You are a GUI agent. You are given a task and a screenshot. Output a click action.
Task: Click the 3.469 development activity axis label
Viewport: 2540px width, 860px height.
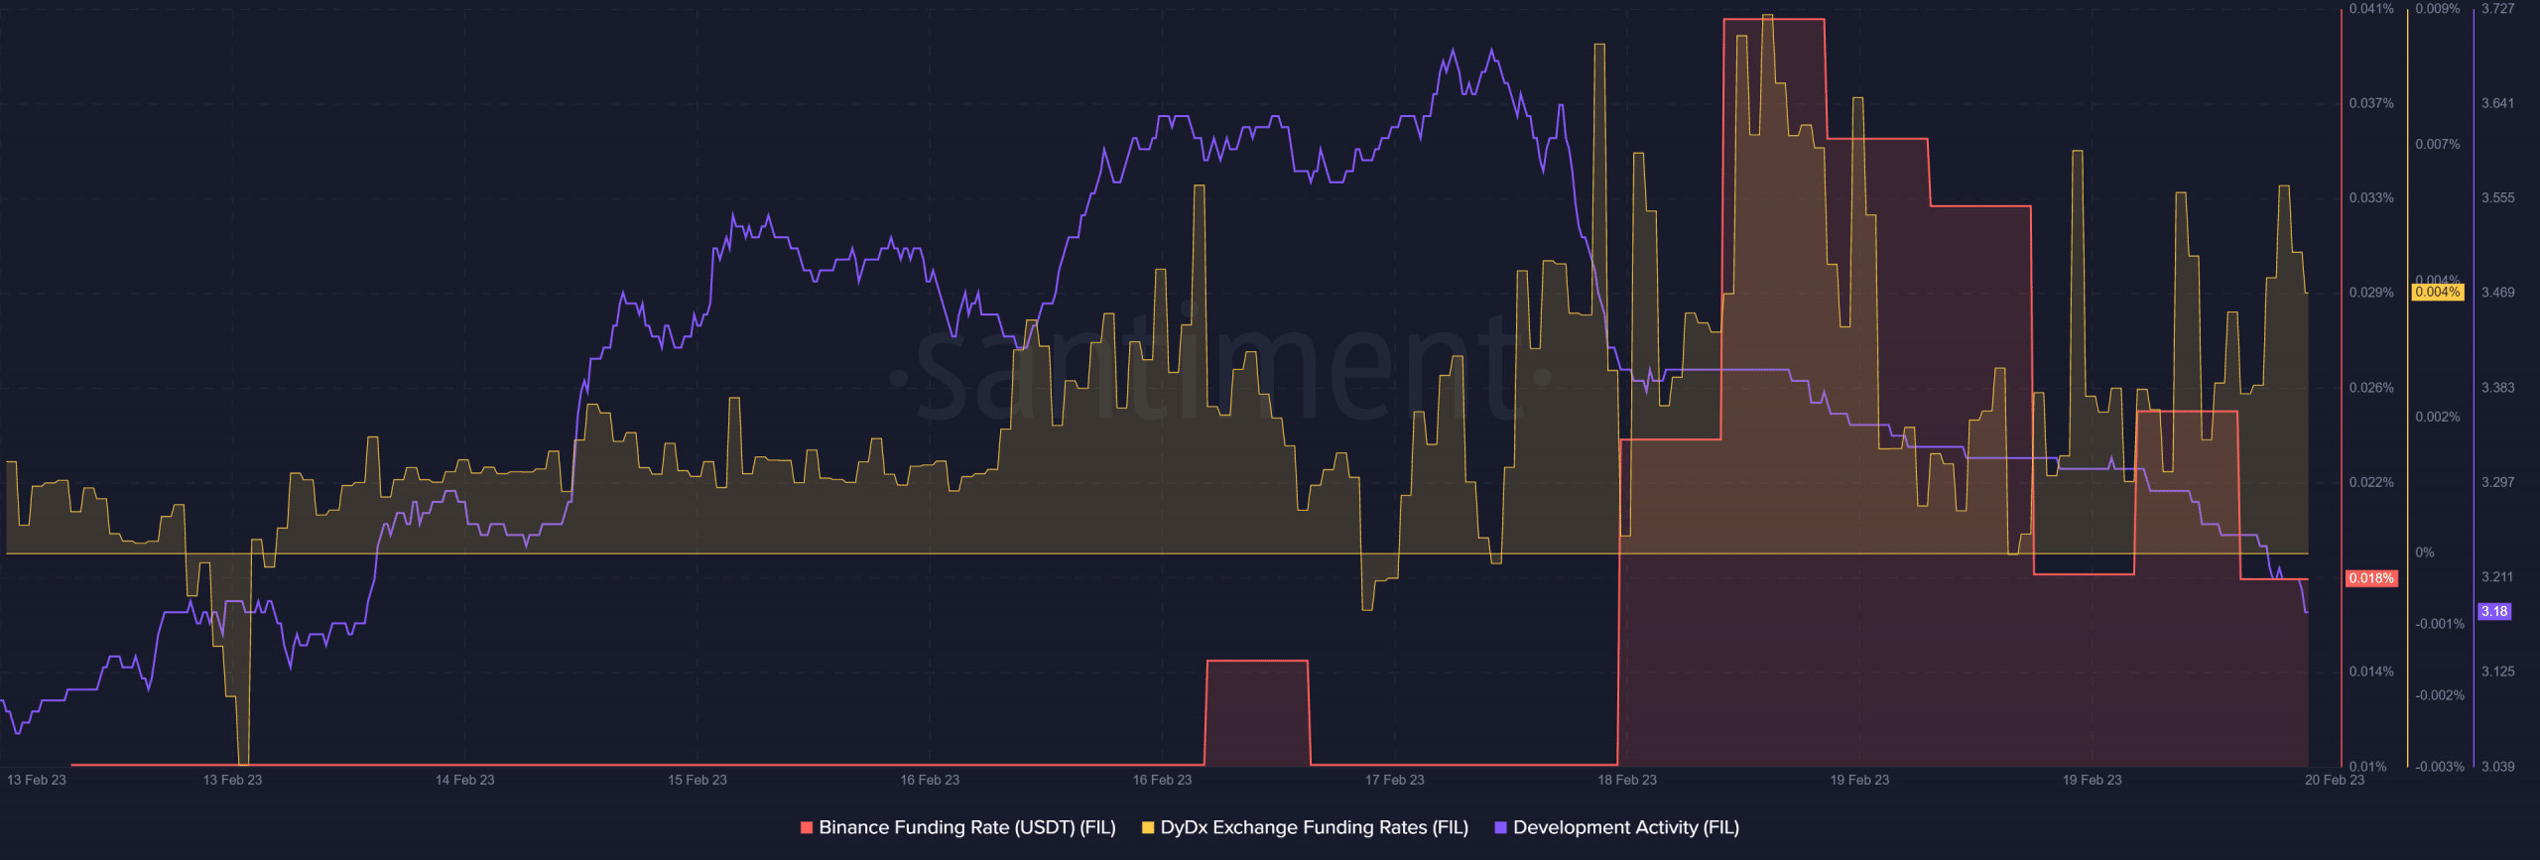coord(2498,293)
